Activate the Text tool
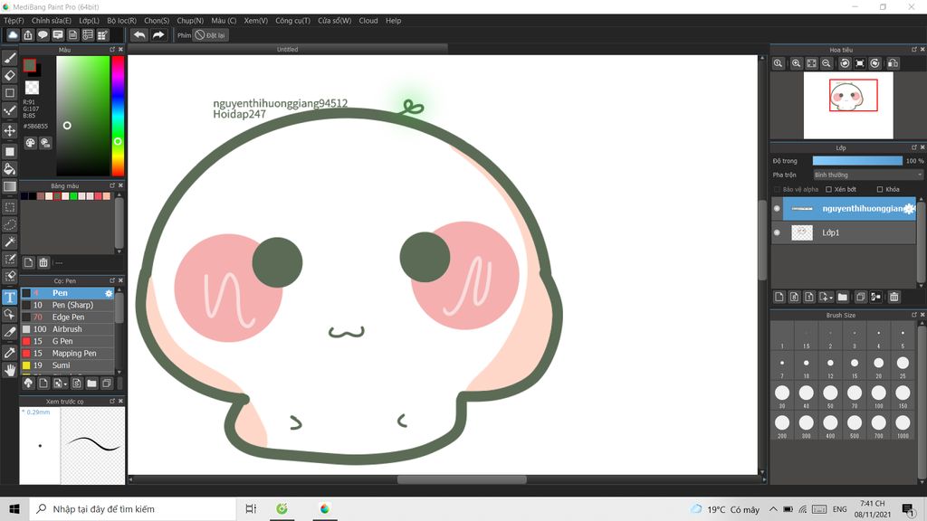 10,297
